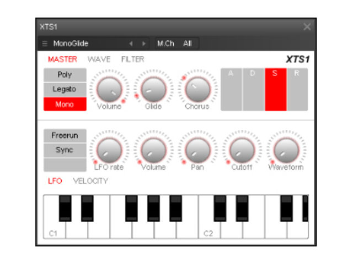Go to the next preset arrow

point(143,43)
